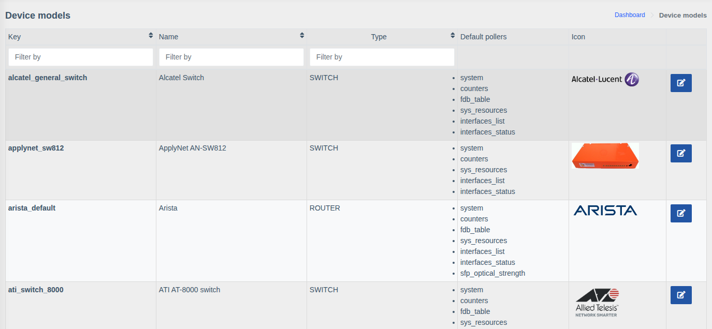The image size is (712, 329).
Task: Click the Alcatel-Lucent logo icon
Action: (605, 79)
